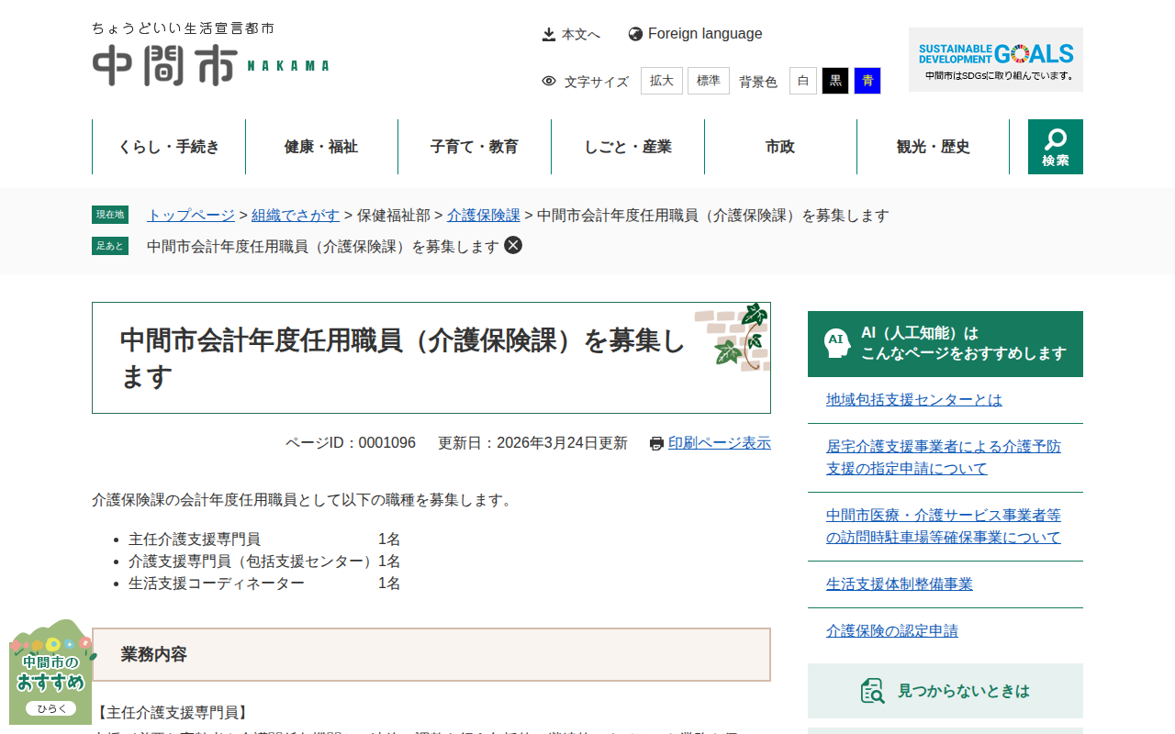Go to トップページ breadcrumb link
The width and height of the screenshot is (1175, 734).
tap(191, 216)
